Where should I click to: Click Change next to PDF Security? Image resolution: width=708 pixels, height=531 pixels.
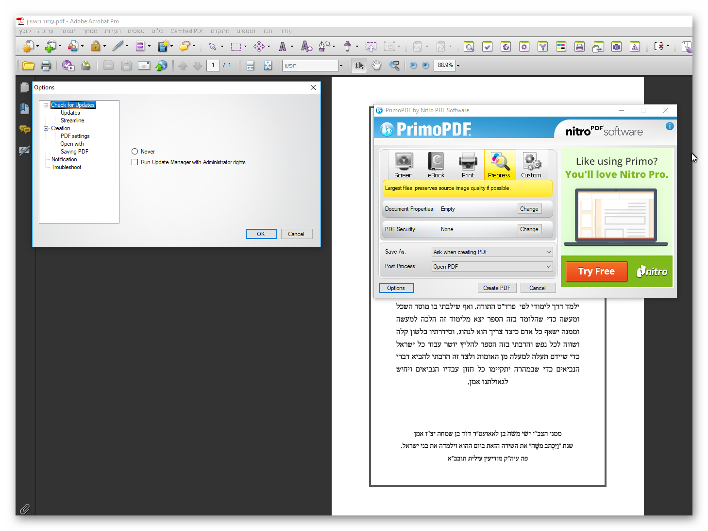tap(529, 229)
